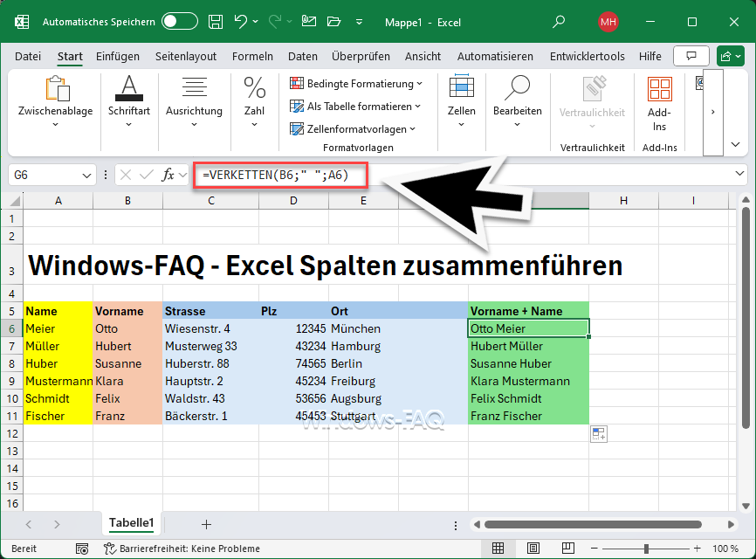The height and width of the screenshot is (559, 756).
Task: Switch to the Entwicklertools tab
Action: [x=588, y=57]
